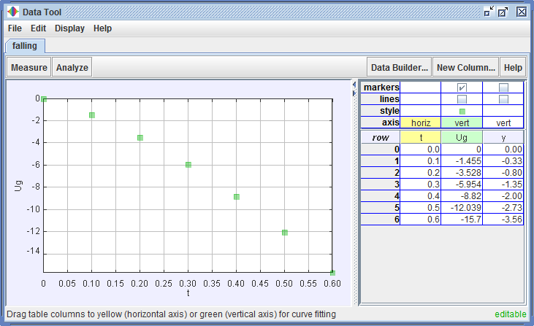
Task: Toggle the Analyze button
Action: tap(72, 68)
